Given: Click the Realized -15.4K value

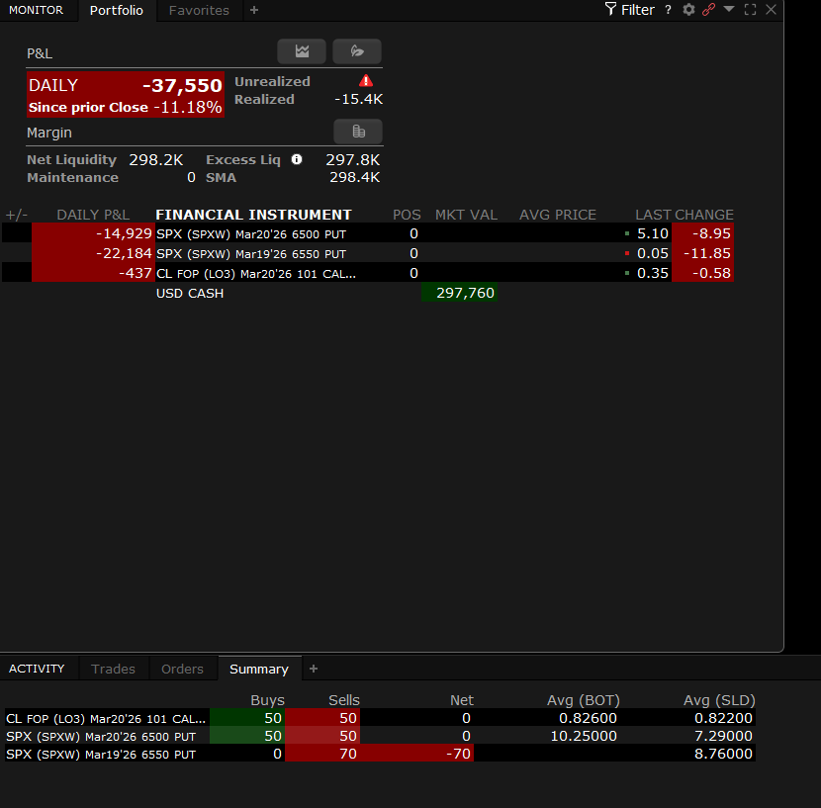Looking at the screenshot, I should [359, 99].
